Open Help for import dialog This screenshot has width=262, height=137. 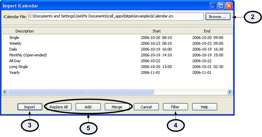point(205,107)
